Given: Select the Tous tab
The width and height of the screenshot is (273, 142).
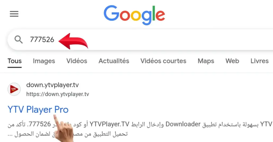Looking at the screenshot, I should tap(15, 61).
